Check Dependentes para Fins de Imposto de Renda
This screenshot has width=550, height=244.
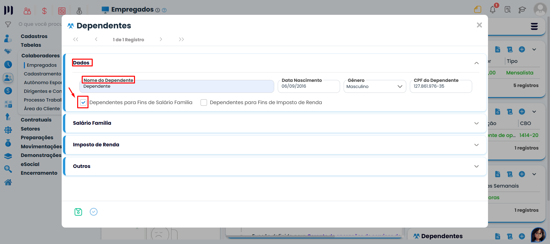pyautogui.click(x=204, y=102)
